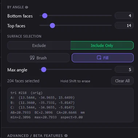Click the ADVANCED / BETA FEATURES heading

35,135
